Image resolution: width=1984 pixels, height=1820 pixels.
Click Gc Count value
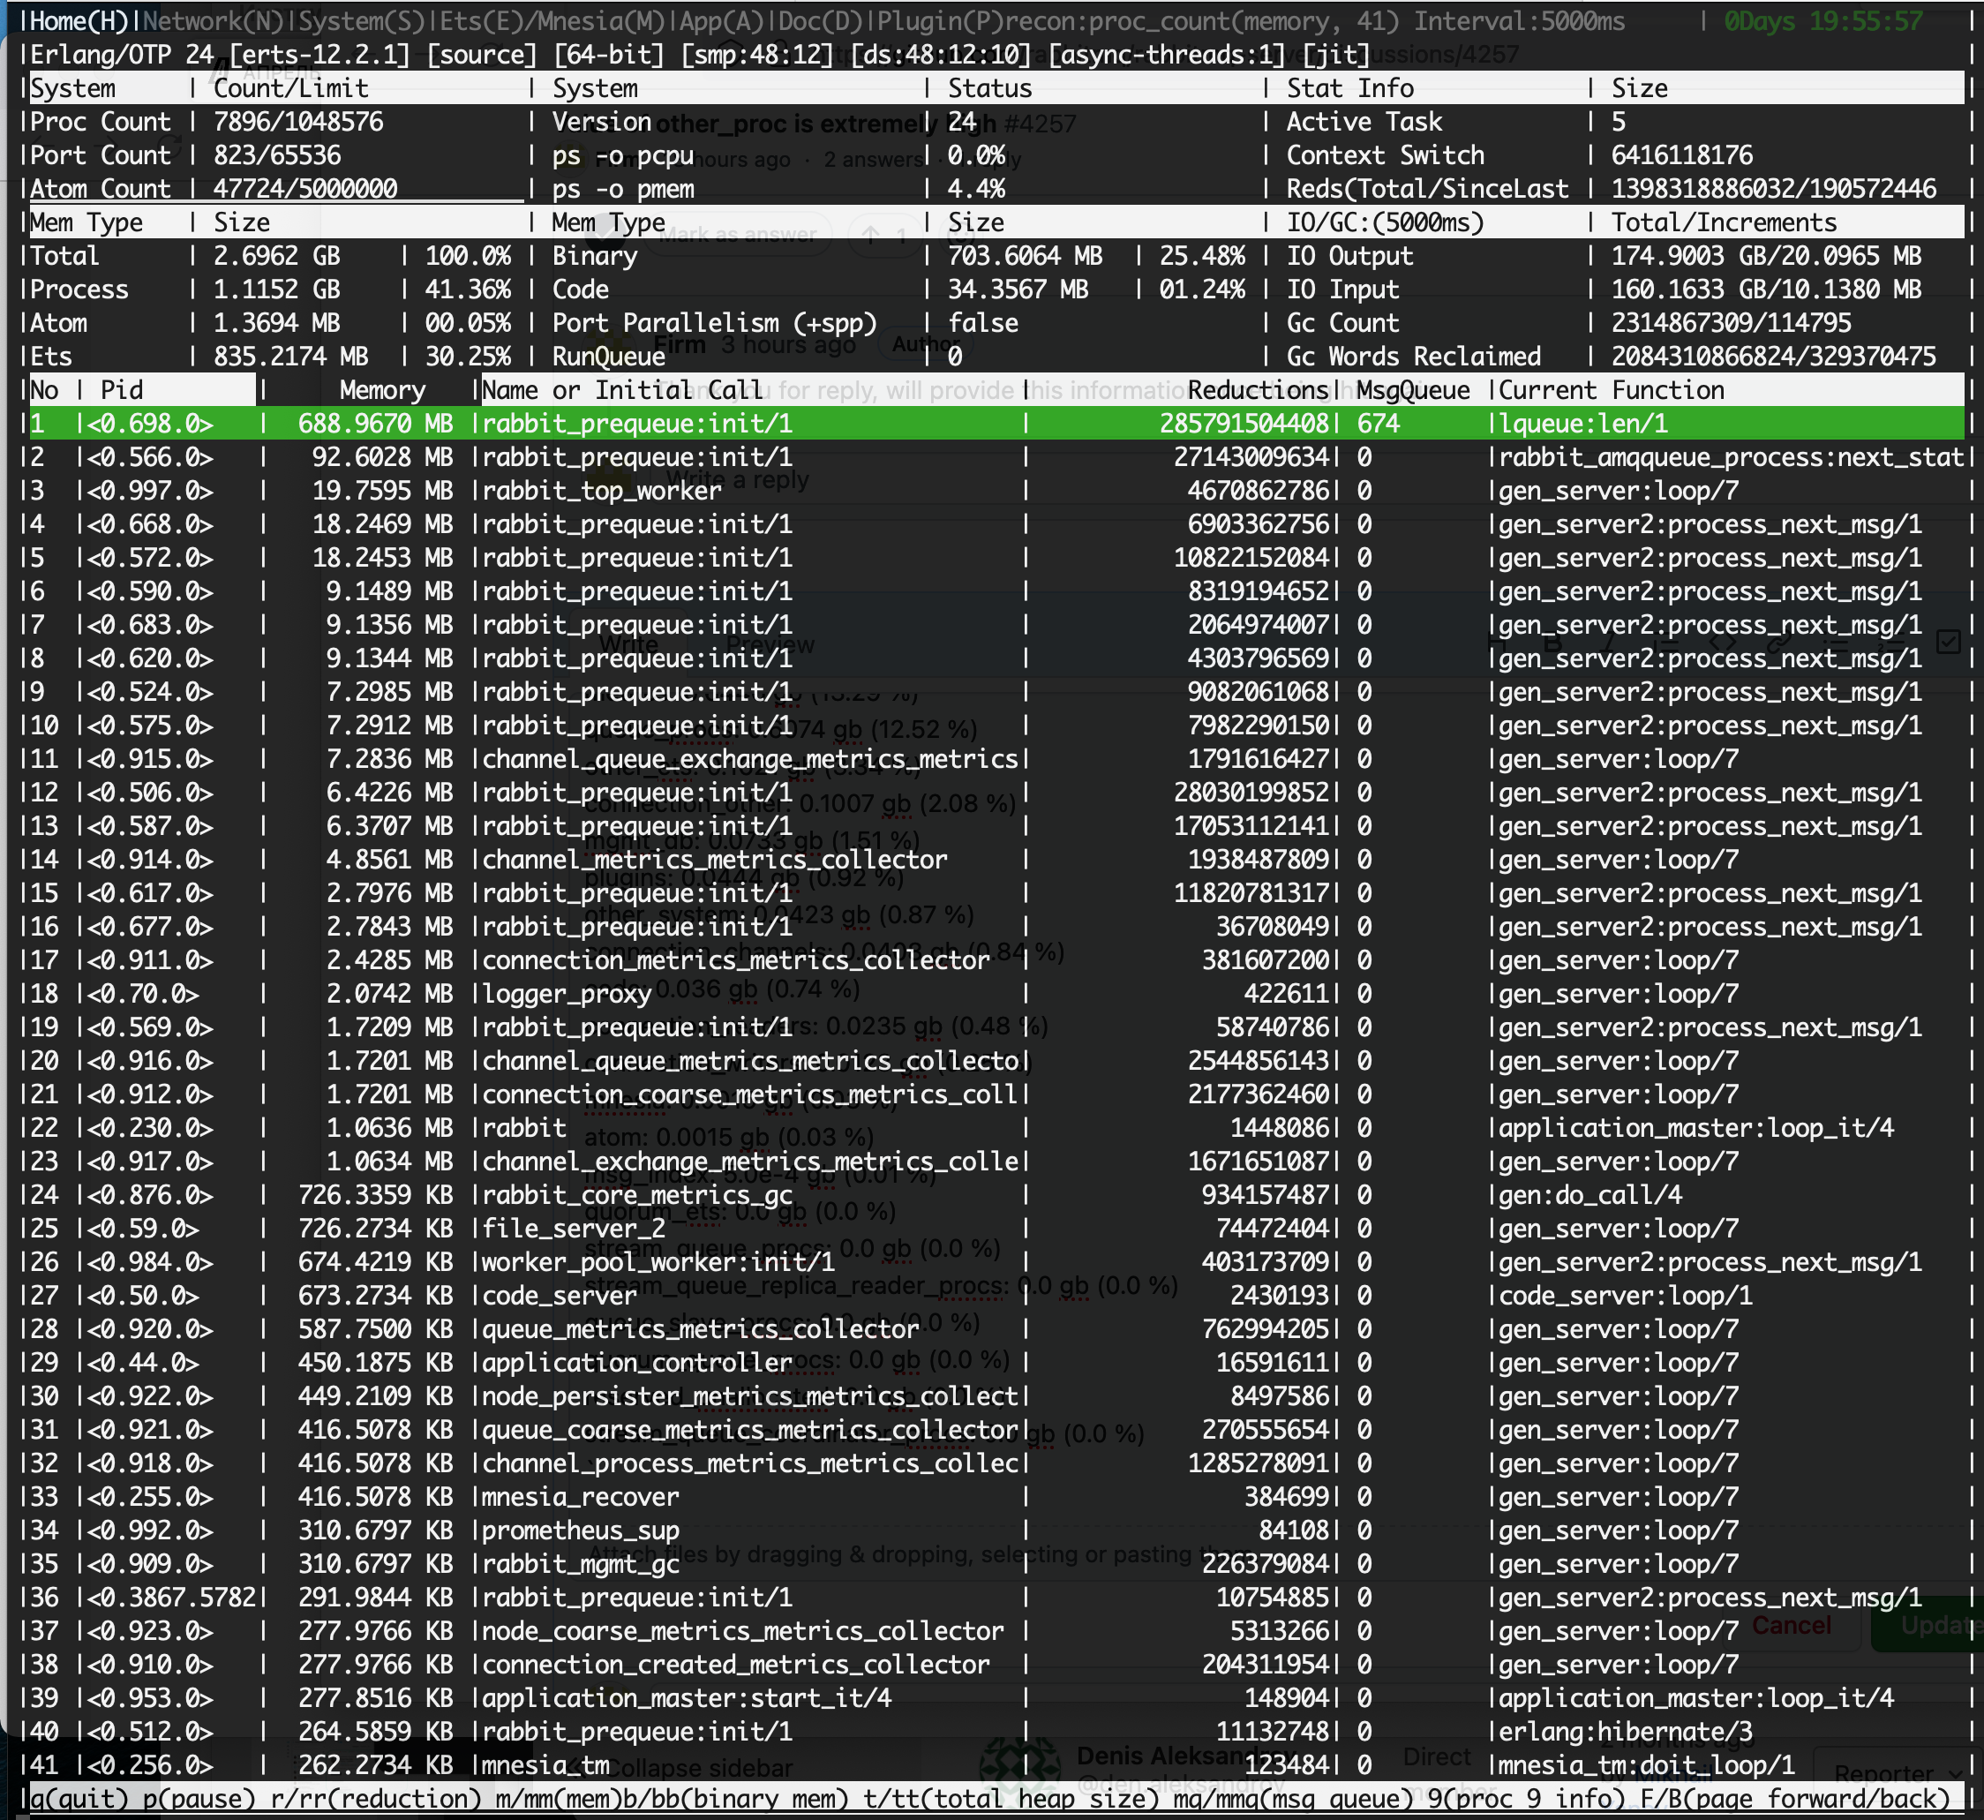point(1731,323)
